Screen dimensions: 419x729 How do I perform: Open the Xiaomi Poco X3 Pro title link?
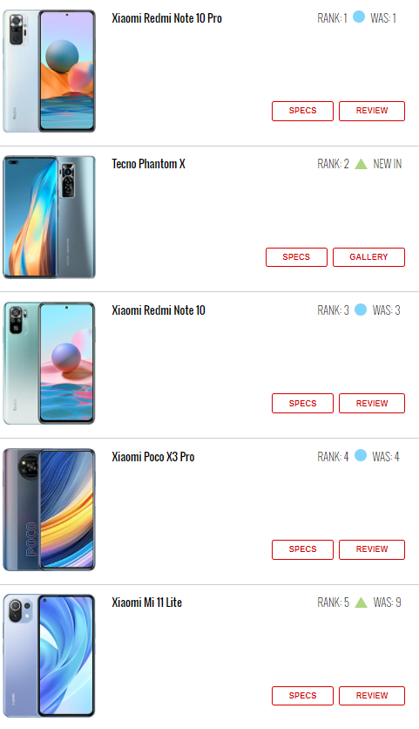click(x=152, y=457)
